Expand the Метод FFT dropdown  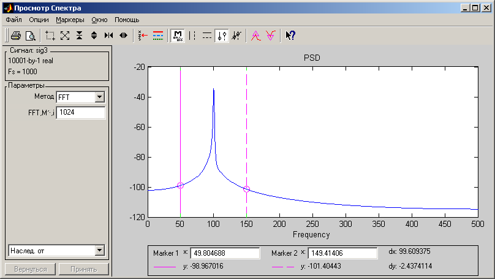click(99, 97)
